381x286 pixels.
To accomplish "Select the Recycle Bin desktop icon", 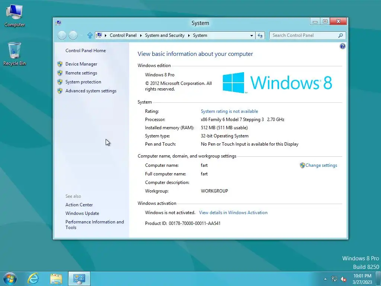I will point(15,54).
